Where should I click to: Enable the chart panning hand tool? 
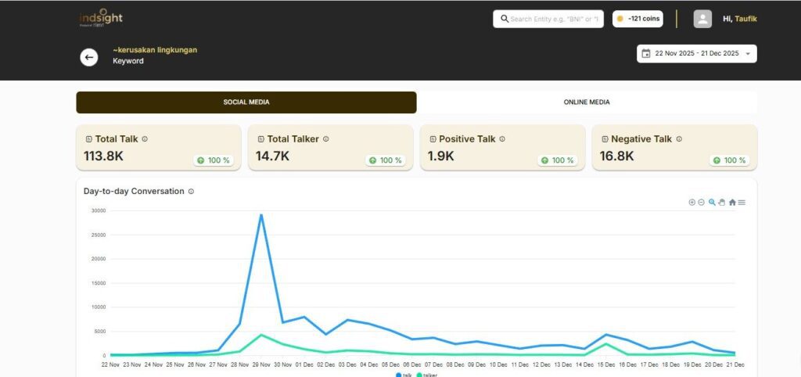coord(722,202)
